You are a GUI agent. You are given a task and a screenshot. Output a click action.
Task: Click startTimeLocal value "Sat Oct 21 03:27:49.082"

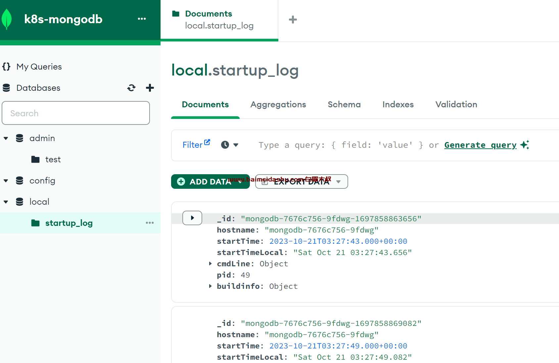tap(352, 357)
